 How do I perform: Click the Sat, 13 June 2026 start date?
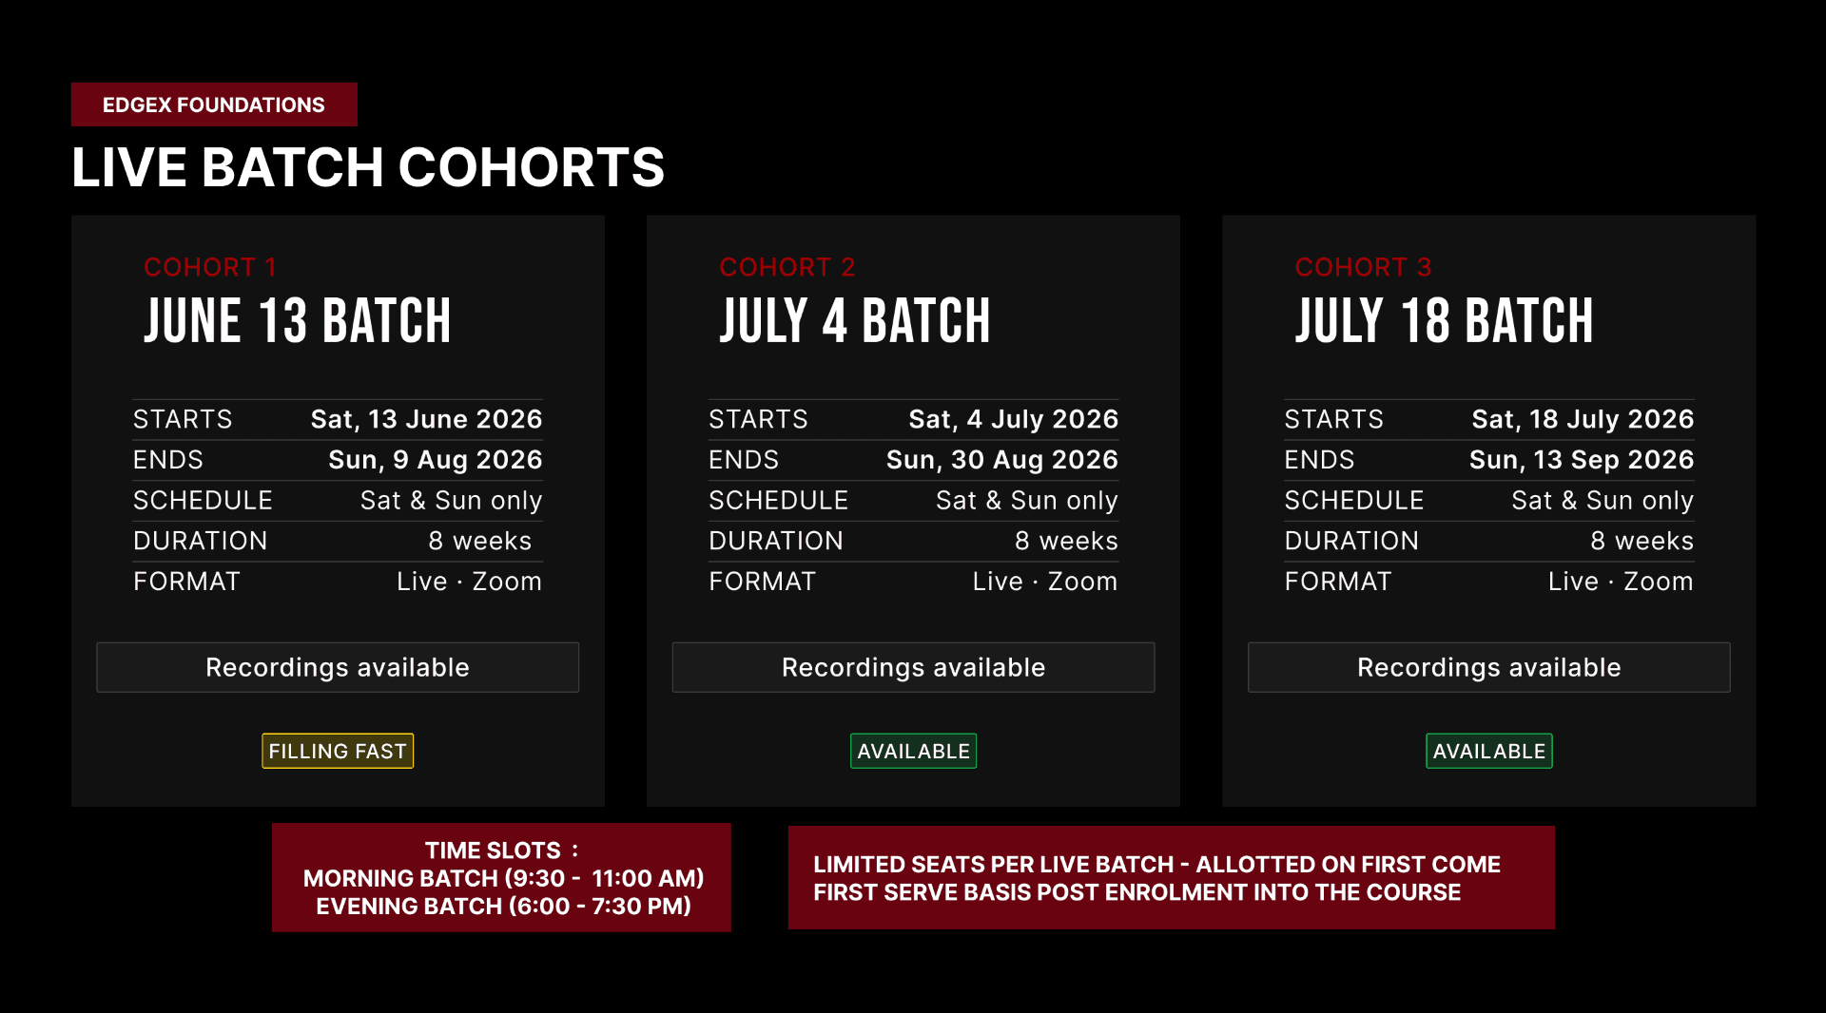pyautogui.click(x=427, y=419)
